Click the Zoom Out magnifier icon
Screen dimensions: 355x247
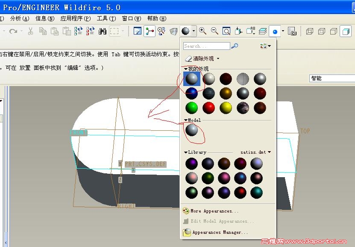[x=214, y=31]
